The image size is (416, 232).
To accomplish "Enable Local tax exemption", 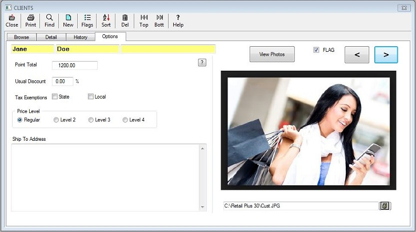I will 91,96.
